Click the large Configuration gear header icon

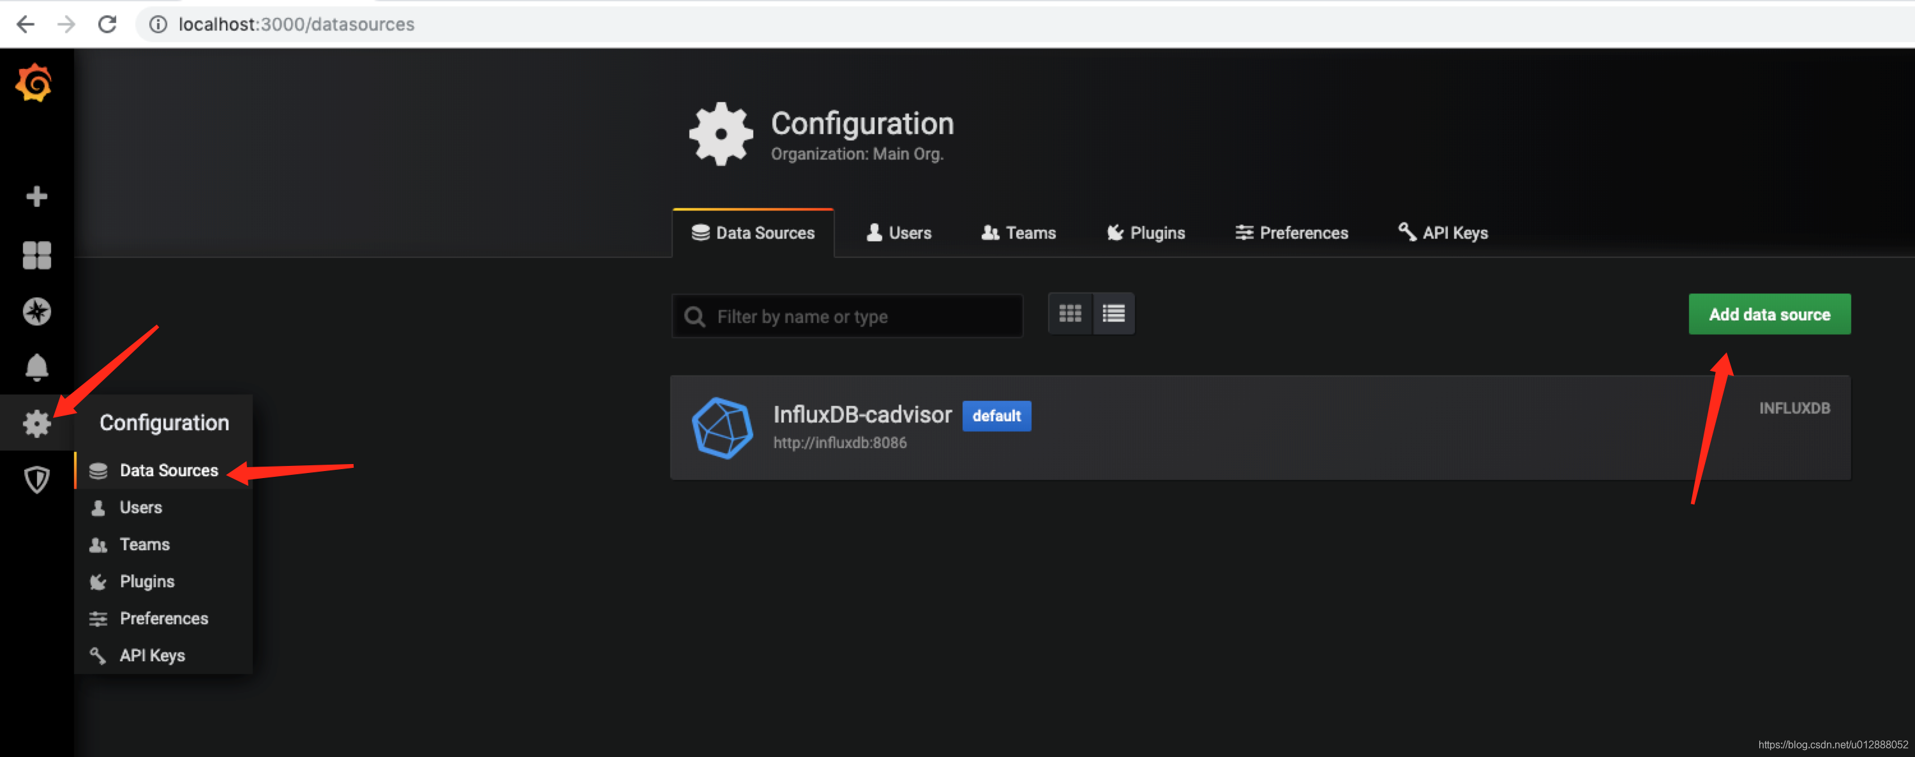coord(720,134)
